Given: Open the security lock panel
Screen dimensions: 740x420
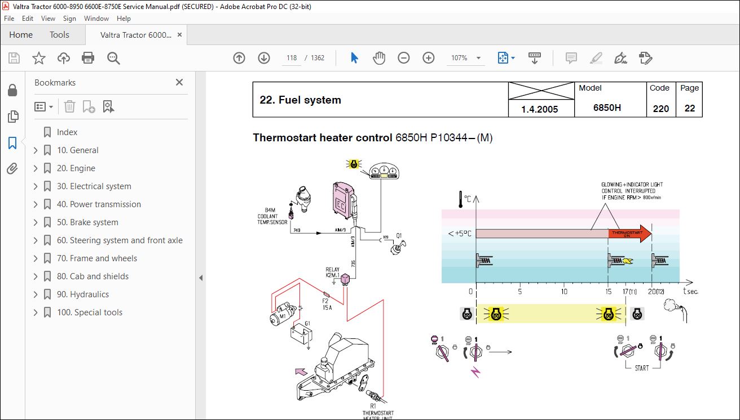Looking at the screenshot, I should pyautogui.click(x=12, y=91).
